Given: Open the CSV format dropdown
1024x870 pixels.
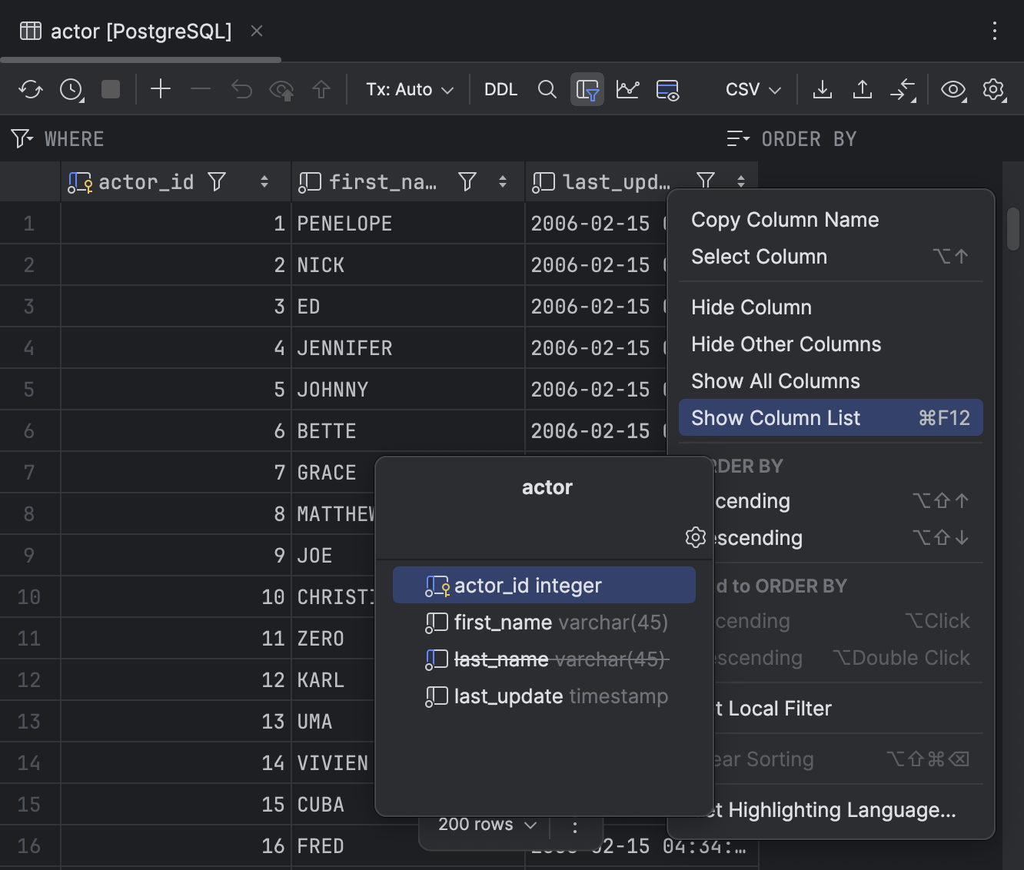Looking at the screenshot, I should point(753,90).
